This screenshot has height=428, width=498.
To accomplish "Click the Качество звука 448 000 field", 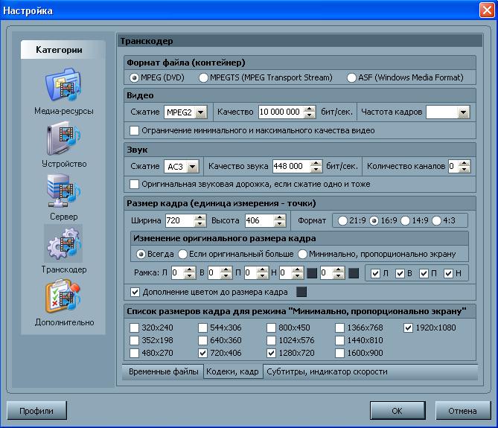I will (291, 166).
